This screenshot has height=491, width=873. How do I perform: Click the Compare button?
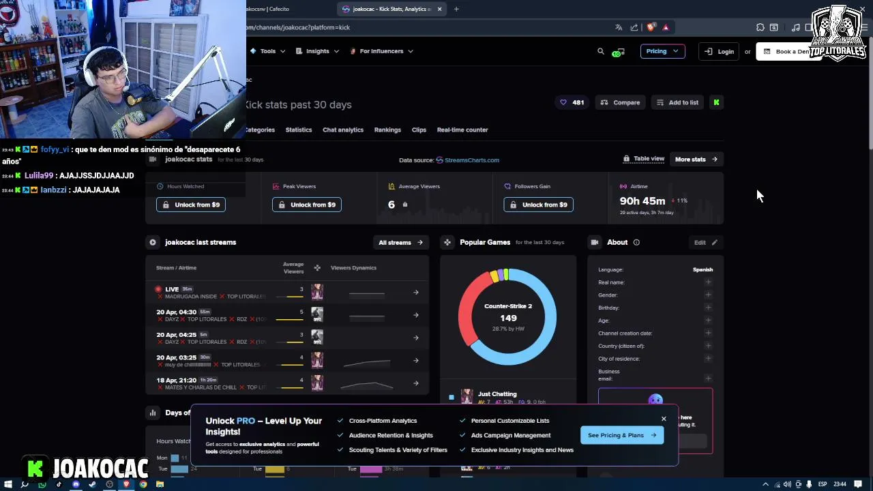click(x=620, y=102)
